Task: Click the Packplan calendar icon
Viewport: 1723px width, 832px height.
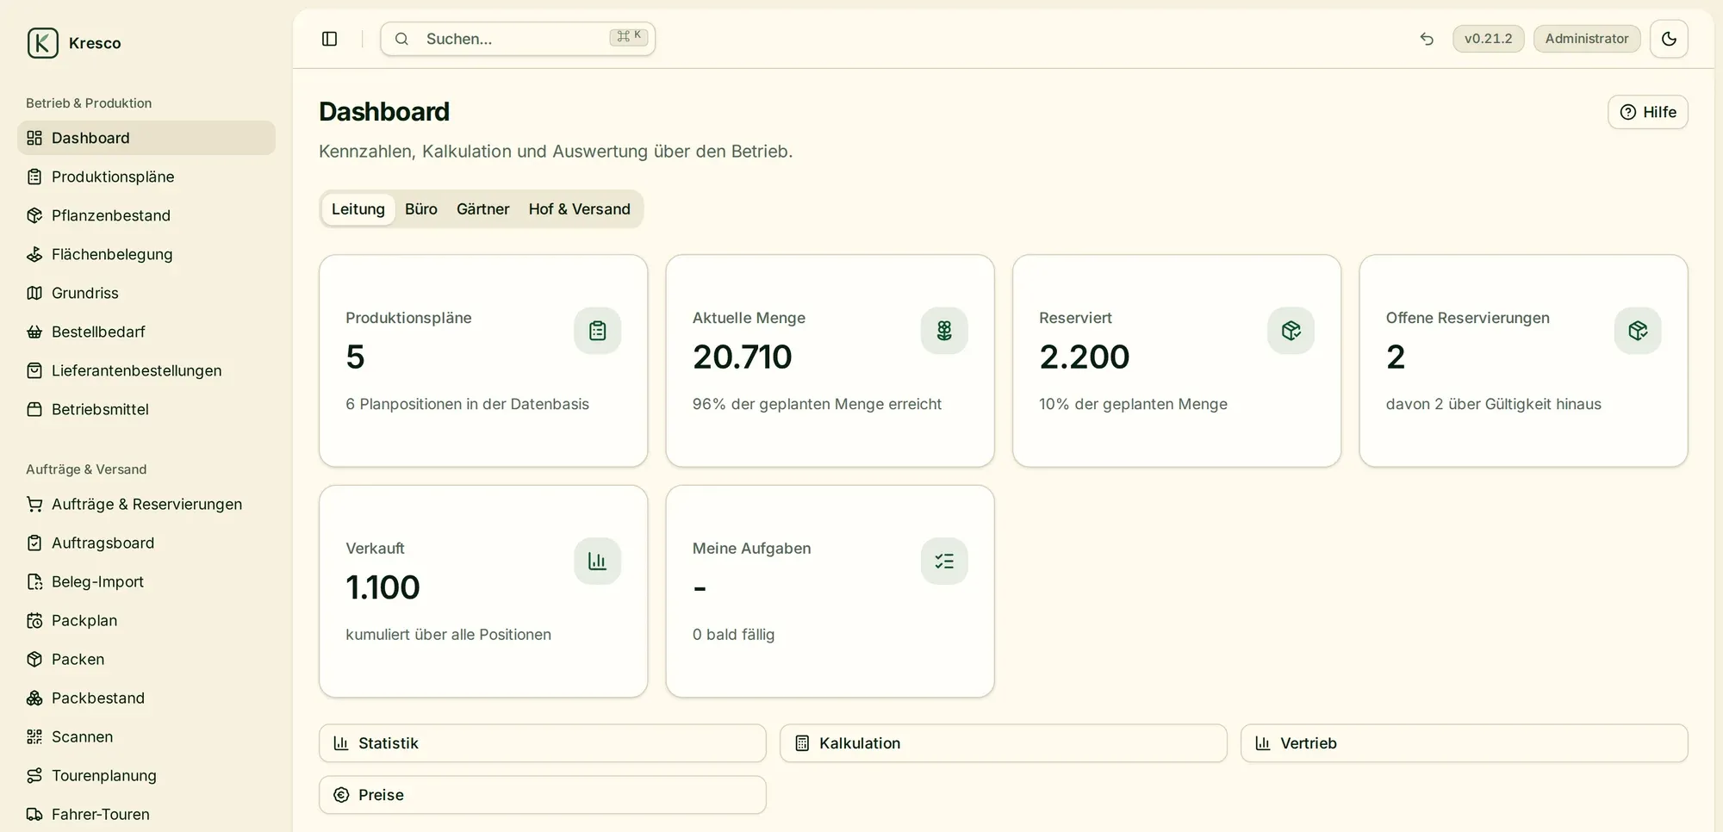Action: [x=34, y=620]
